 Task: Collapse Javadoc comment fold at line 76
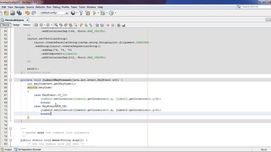click(11, 129)
